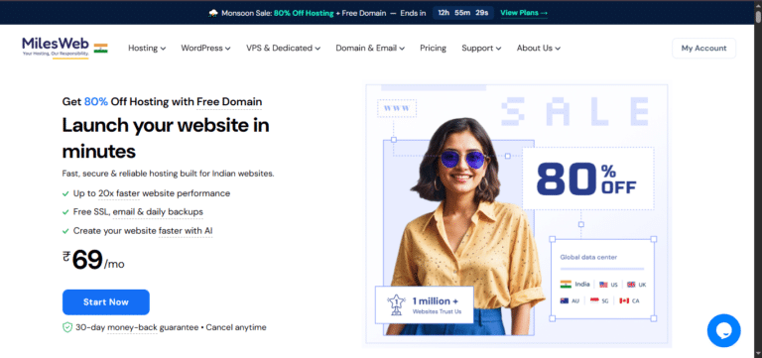The width and height of the screenshot is (762, 358).
Task: Click the cloud icon before Monsoon Sale
Action: point(213,13)
